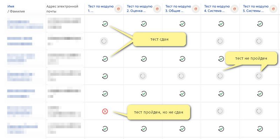Click the red failed cross in Module 1 column
Screen dimensions: 280x139
point(105,111)
